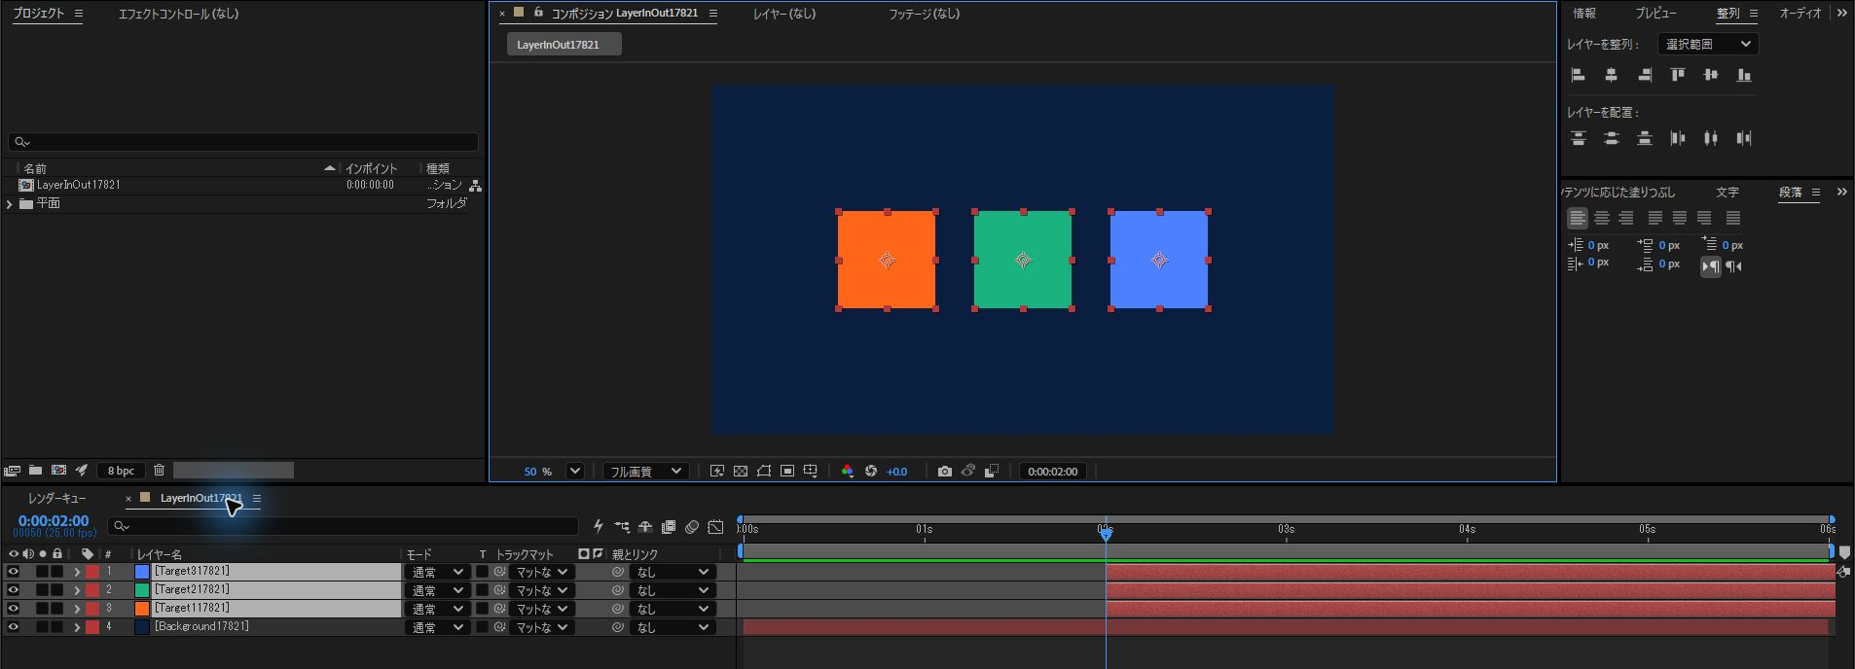Click the 8 bpc color depth button
Viewport: 1855px width, 669px height.
coord(122,471)
